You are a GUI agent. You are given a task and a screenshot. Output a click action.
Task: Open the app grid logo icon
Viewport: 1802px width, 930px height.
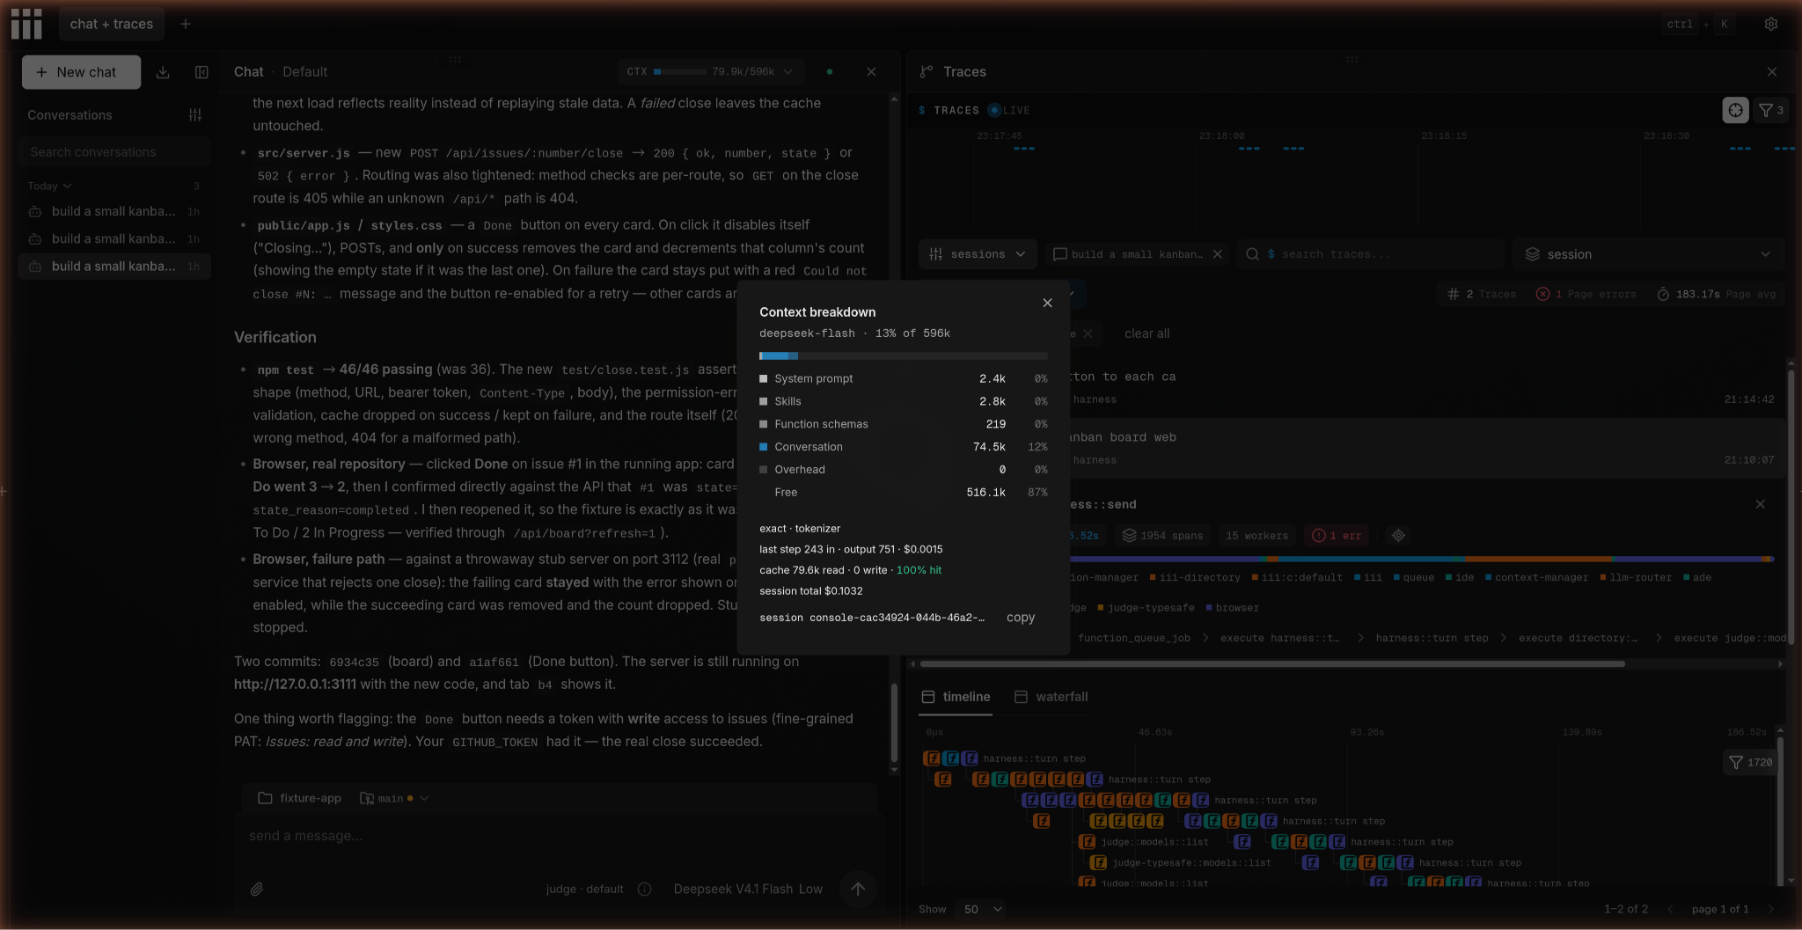click(26, 24)
